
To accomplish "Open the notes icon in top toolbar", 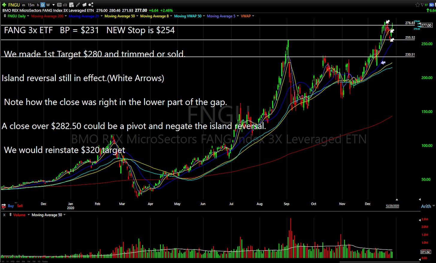I will click(x=84, y=5).
